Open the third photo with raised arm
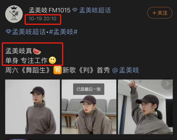The image size is (177, 140). (x=145, y=107)
